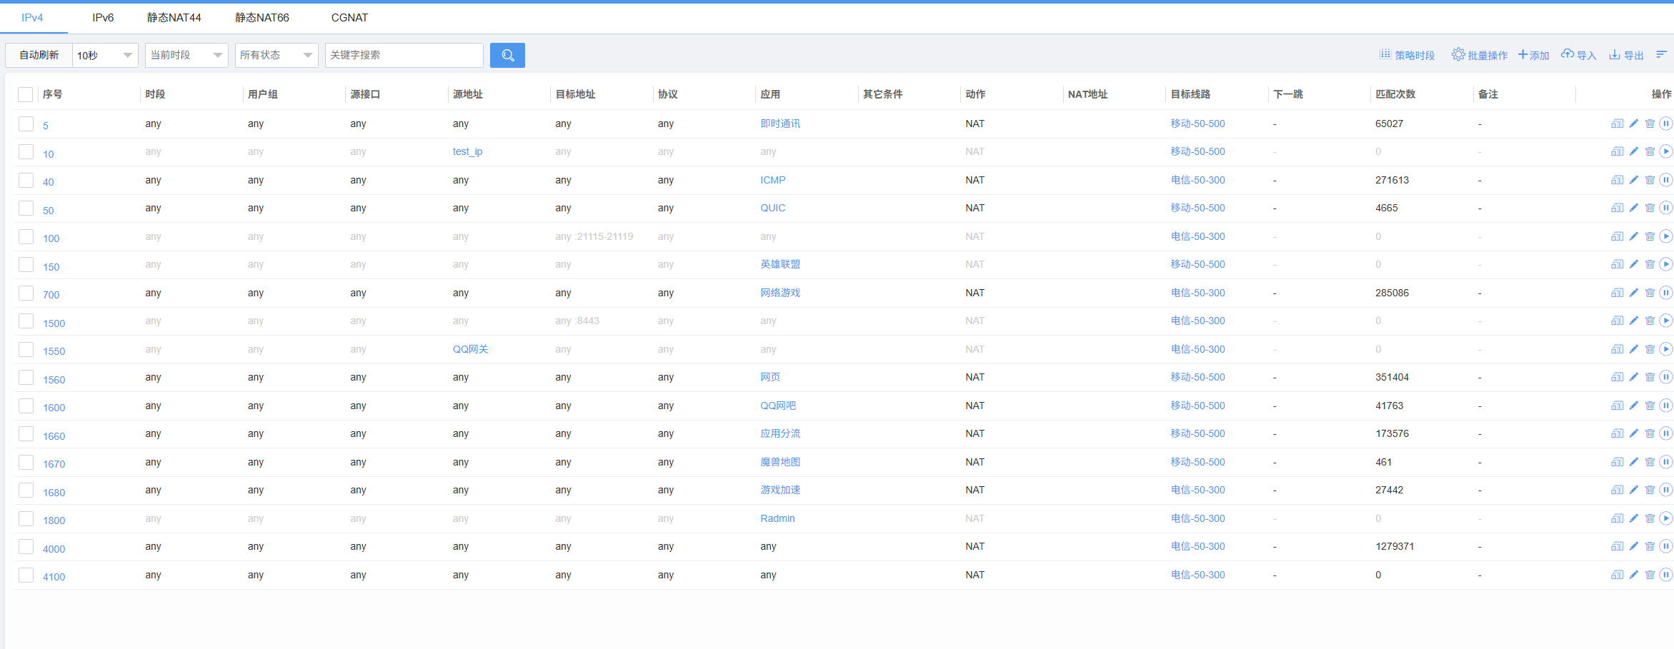Viewport: 1674px width, 649px height.
Task: Delete rule 1660 with trash icon
Action: 1650,433
